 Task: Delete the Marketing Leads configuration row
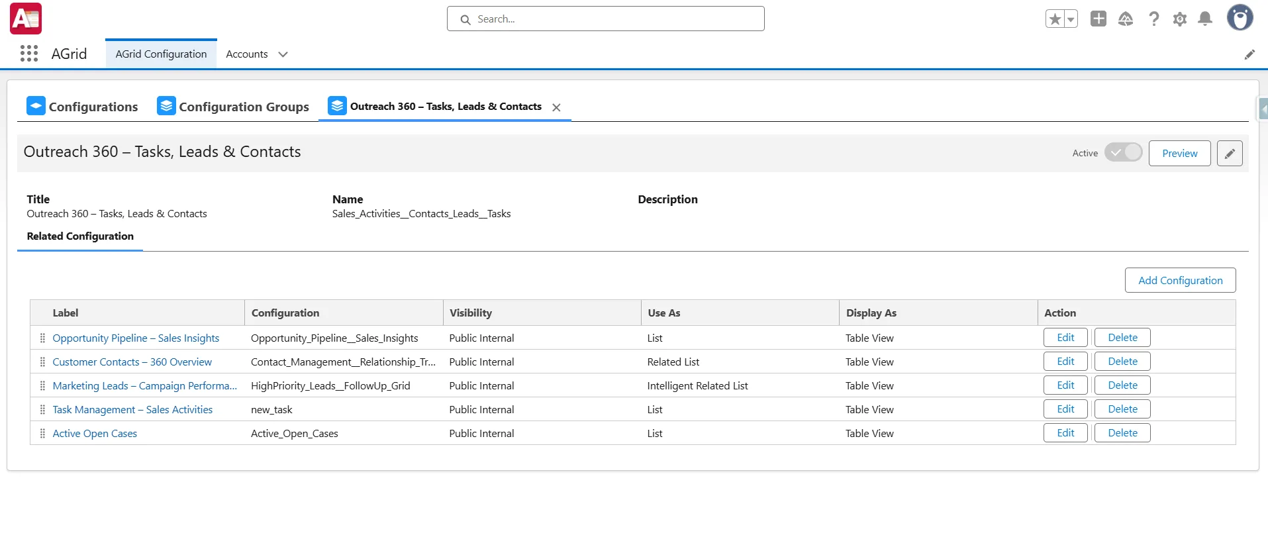1122,385
